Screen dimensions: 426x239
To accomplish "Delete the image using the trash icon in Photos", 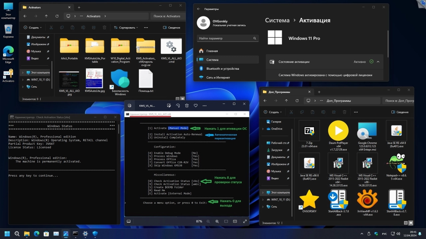I will pos(187,106).
